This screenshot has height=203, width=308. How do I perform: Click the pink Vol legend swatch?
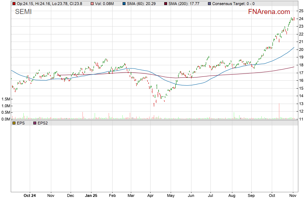(92, 4)
